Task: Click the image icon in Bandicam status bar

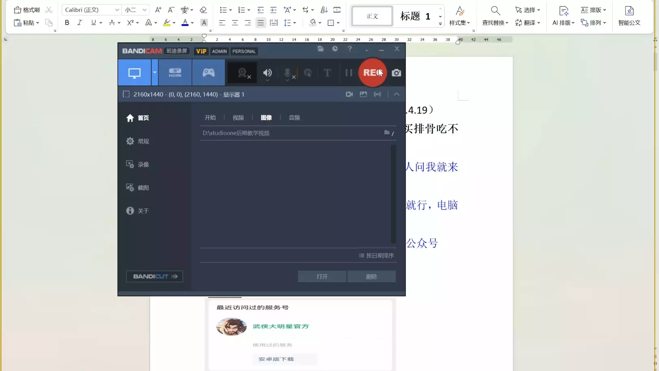Action: pyautogui.click(x=363, y=94)
